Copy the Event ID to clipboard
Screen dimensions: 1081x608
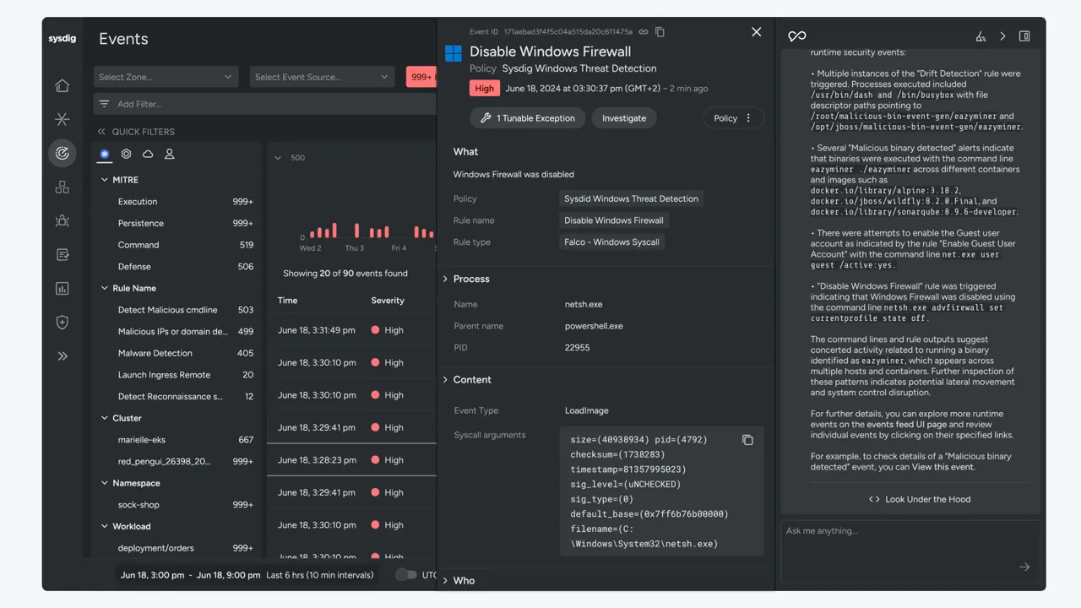tap(660, 32)
